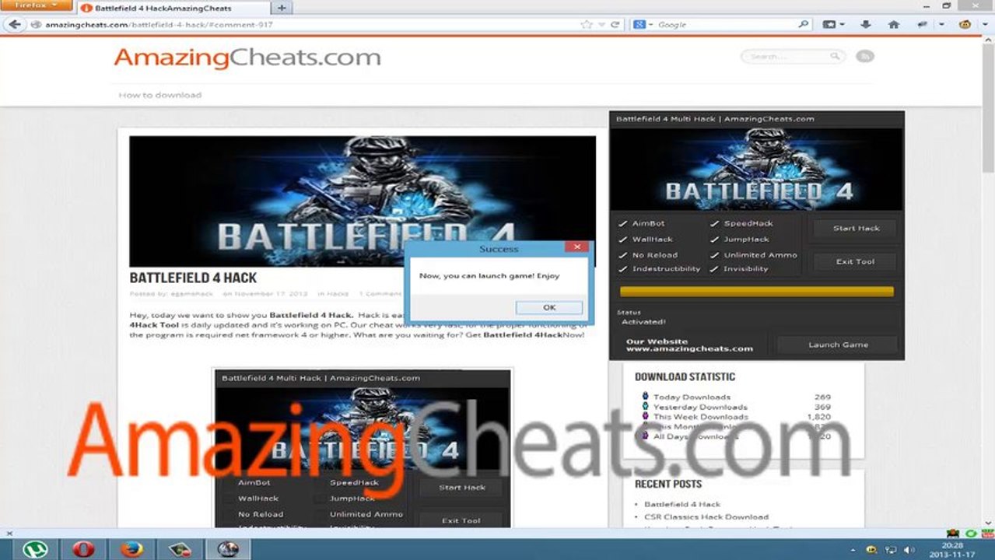This screenshot has width=995, height=560.
Task: Click www.amazingcheats.com text in hack tool
Action: (x=689, y=349)
